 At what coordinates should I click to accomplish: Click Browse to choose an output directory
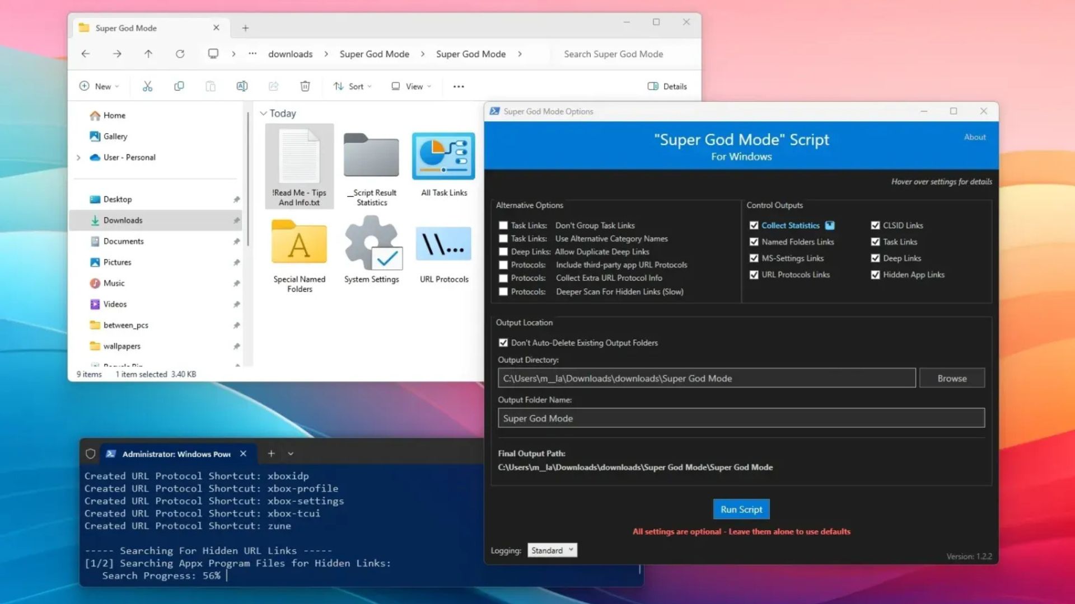coord(951,377)
